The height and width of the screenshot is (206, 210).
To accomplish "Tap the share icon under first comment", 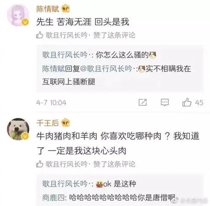I will [142, 102].
